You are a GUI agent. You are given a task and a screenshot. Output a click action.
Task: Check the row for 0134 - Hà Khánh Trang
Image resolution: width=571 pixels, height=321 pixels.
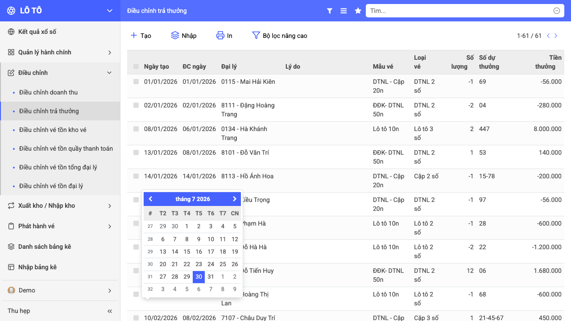coord(136,129)
